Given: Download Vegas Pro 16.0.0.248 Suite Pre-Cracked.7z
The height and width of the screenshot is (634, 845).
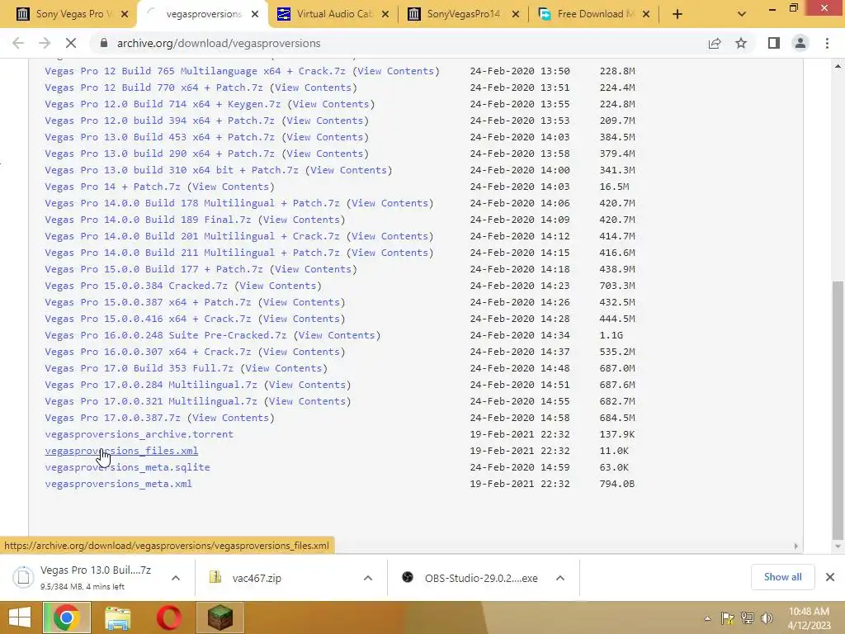Looking at the screenshot, I should pyautogui.click(x=165, y=335).
